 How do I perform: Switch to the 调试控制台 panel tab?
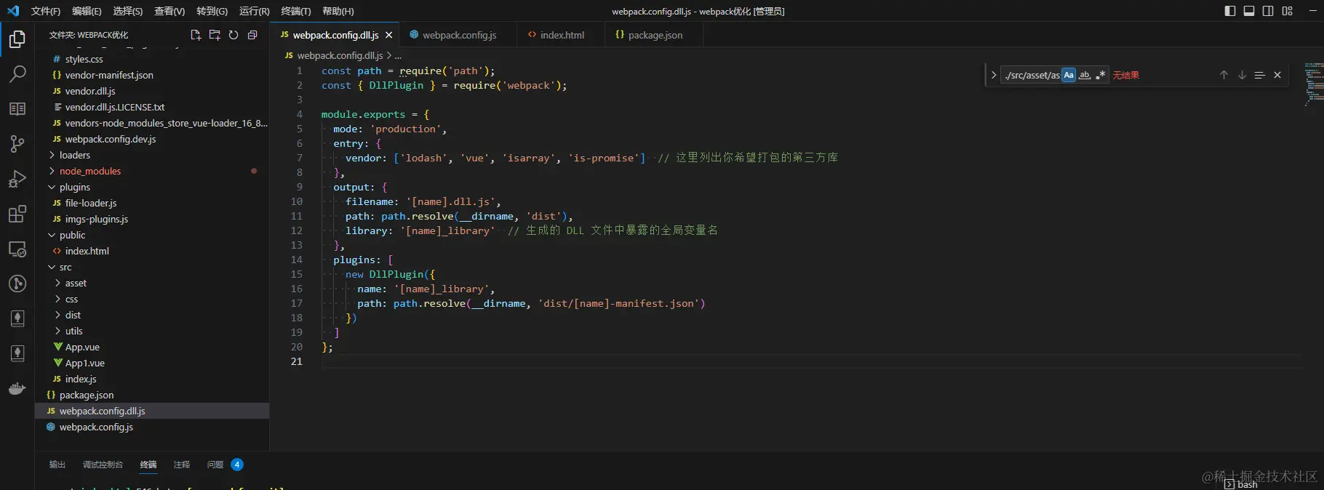(x=103, y=465)
